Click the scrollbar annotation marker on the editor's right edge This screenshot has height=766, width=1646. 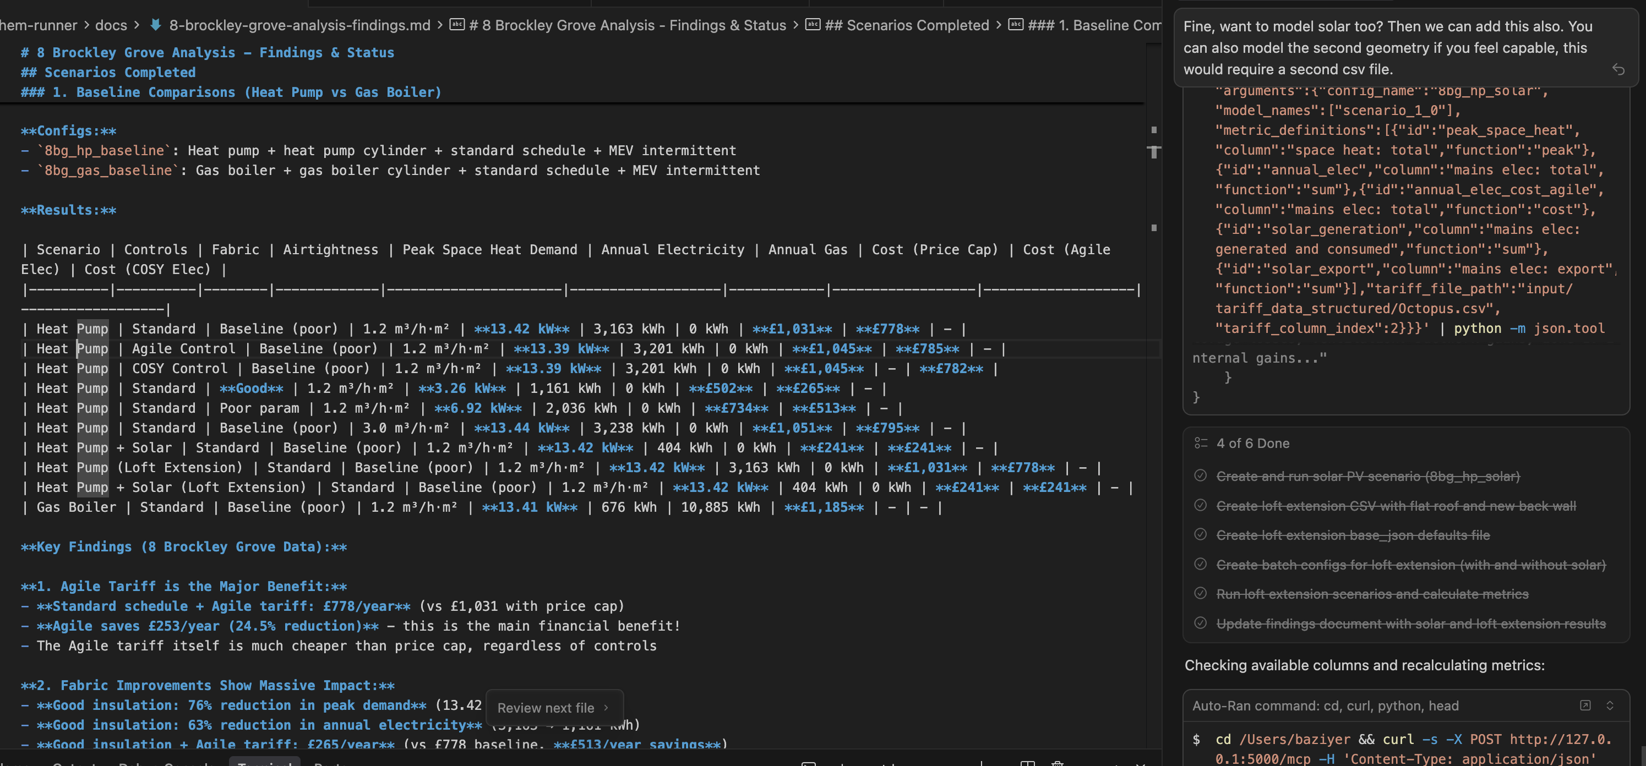click(1153, 130)
